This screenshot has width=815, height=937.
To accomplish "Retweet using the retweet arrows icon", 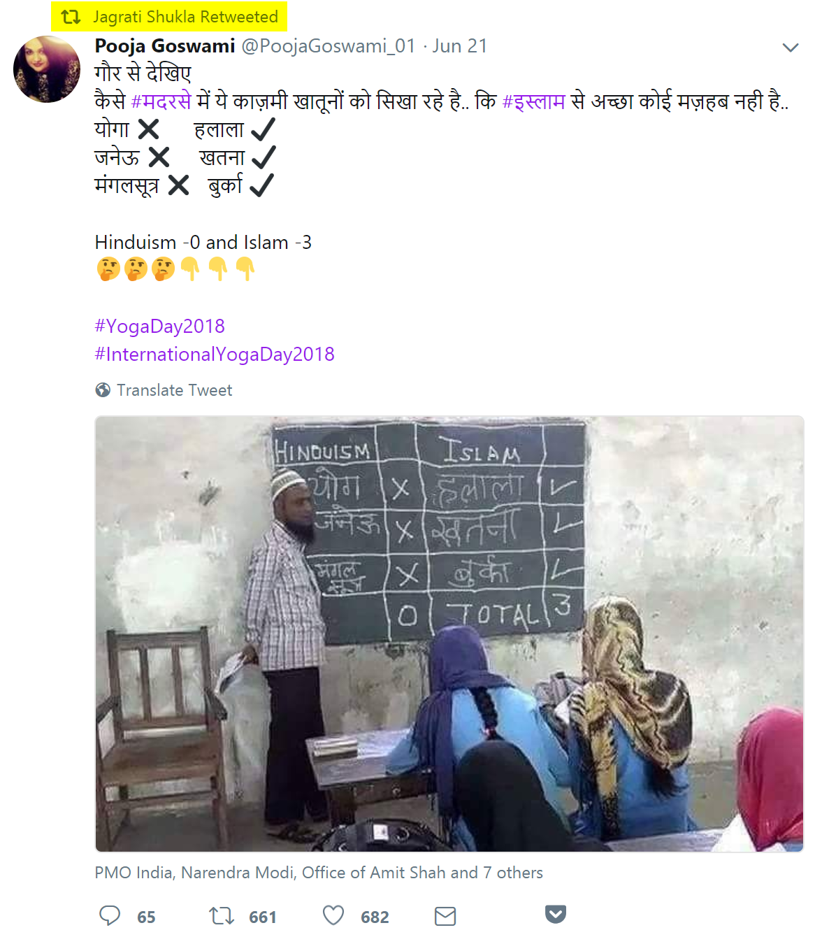I will [x=222, y=915].
